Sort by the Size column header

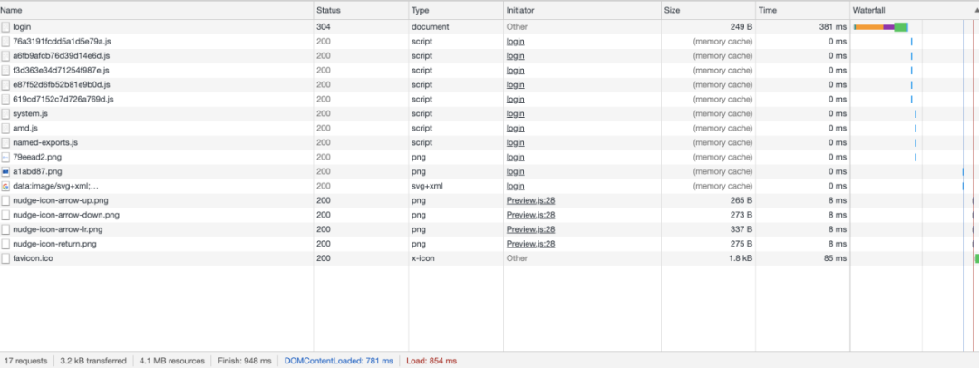point(708,10)
